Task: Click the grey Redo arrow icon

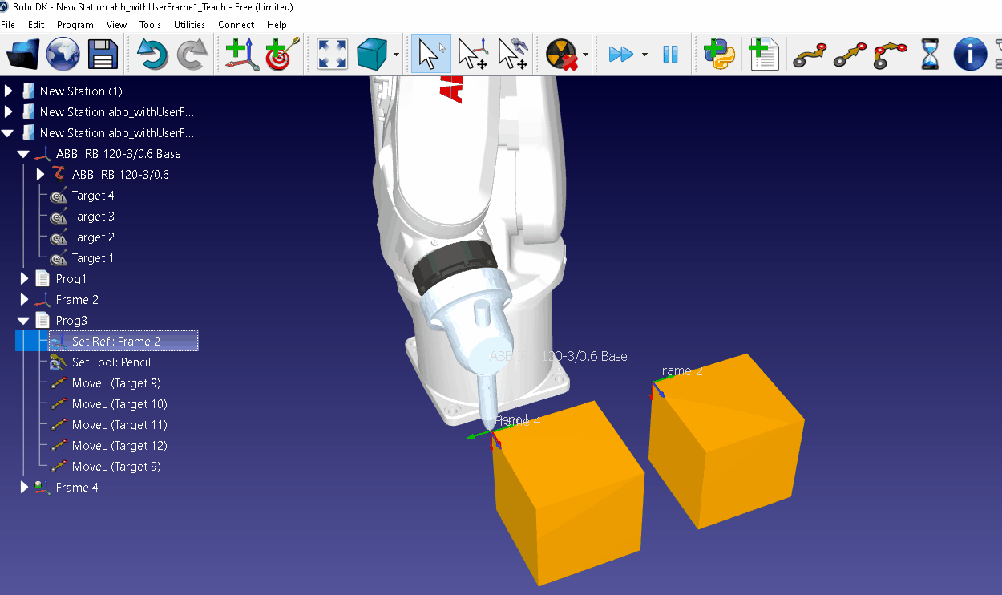Action: coord(192,55)
